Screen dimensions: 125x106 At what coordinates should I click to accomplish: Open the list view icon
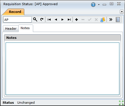(118, 20)
